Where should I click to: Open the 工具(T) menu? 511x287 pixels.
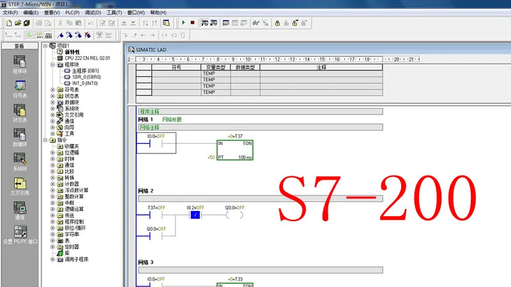(x=114, y=12)
